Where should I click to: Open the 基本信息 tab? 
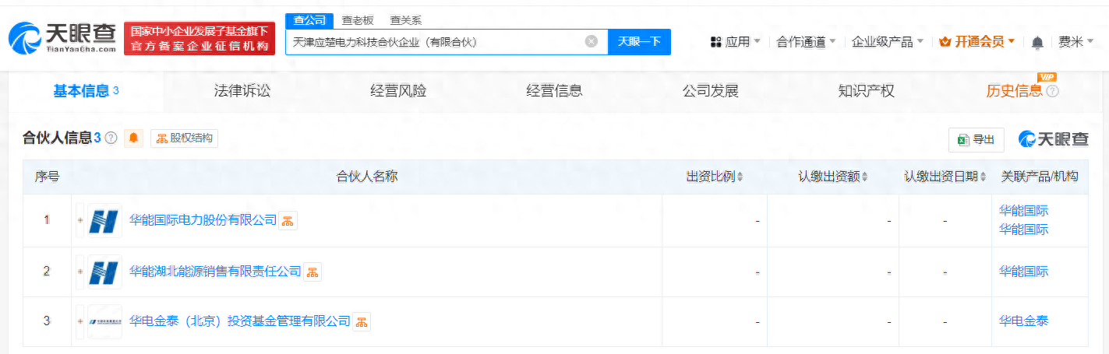pos(86,91)
